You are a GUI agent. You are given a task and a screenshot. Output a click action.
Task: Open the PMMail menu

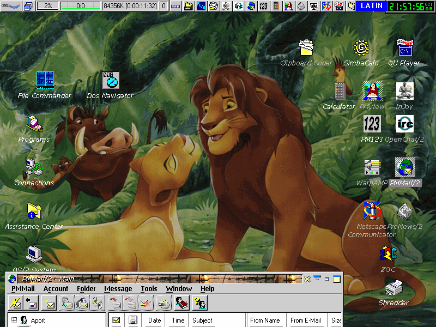pyautogui.click(x=23, y=289)
